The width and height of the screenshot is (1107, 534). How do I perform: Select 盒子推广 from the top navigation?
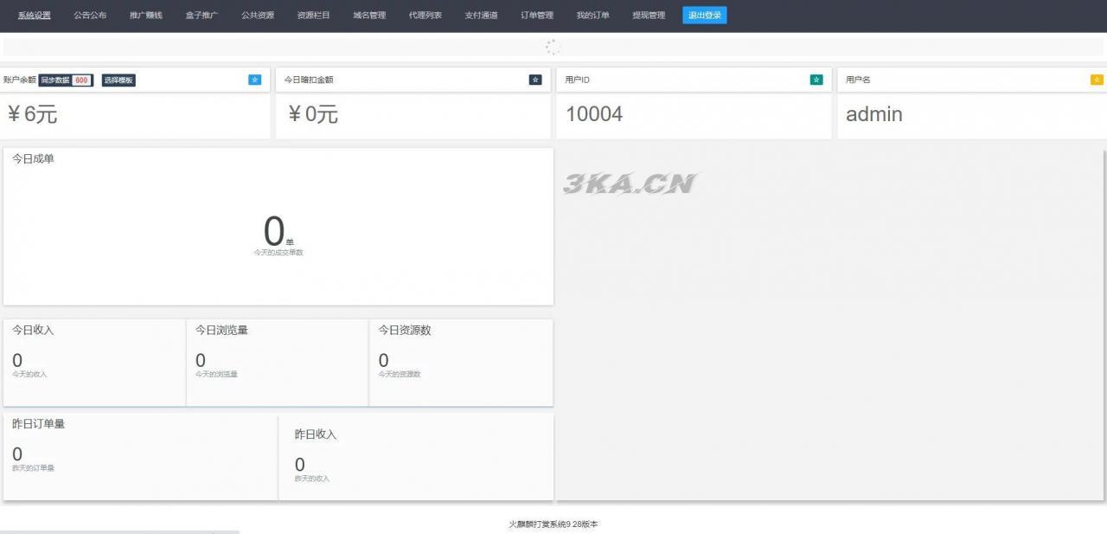(202, 15)
